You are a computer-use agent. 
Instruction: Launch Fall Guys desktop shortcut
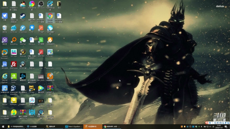point(14,53)
